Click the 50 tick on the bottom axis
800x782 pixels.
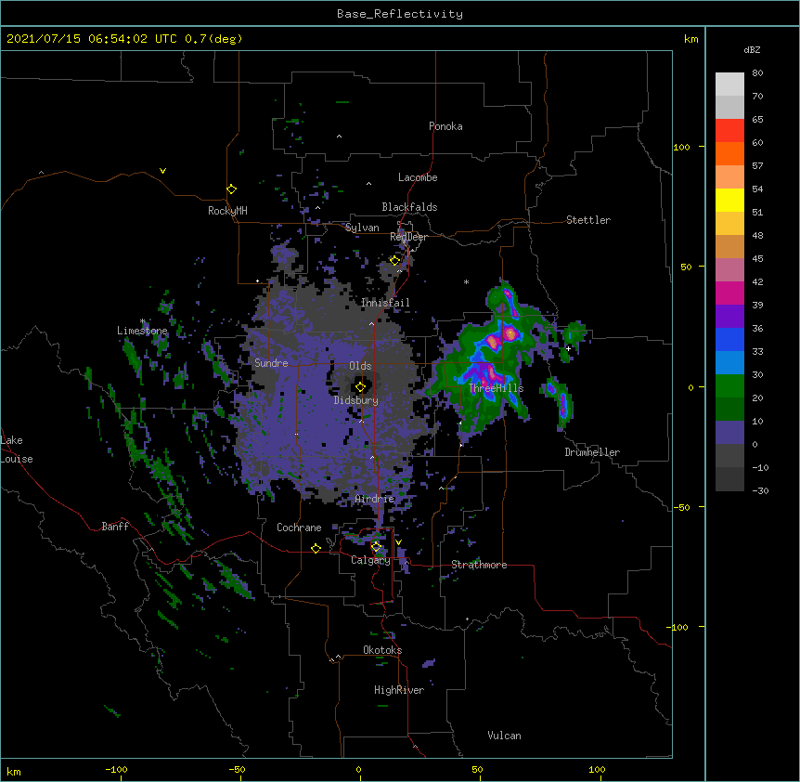tap(477, 770)
